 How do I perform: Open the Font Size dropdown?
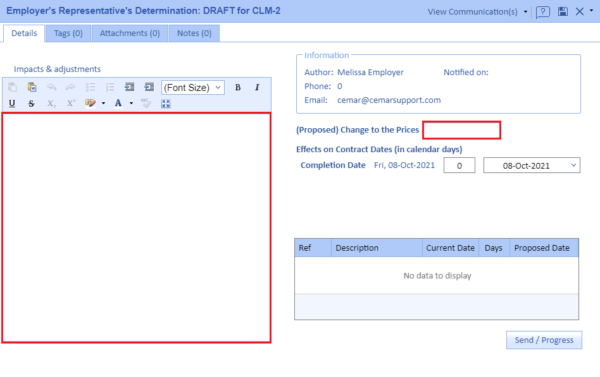pyautogui.click(x=192, y=88)
